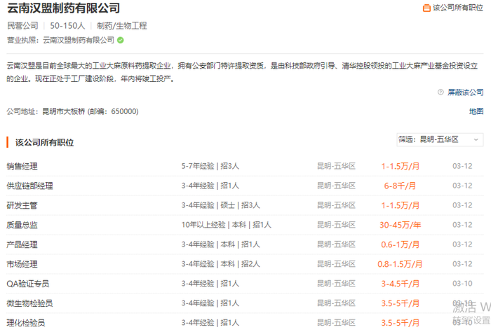Viewport: 491px width, 332px height.
Task: Open the 产品经理 job posting
Action: (22, 244)
